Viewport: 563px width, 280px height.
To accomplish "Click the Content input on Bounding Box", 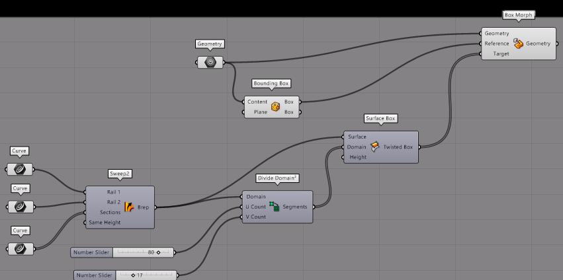I will click(x=257, y=102).
